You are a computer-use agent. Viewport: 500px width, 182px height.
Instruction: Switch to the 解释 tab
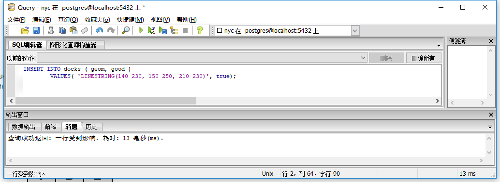tap(51, 127)
